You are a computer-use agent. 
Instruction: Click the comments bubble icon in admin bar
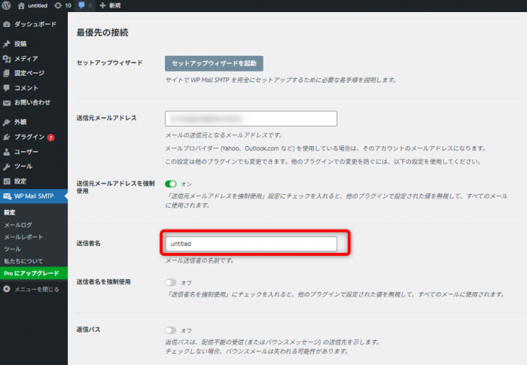(84, 5)
